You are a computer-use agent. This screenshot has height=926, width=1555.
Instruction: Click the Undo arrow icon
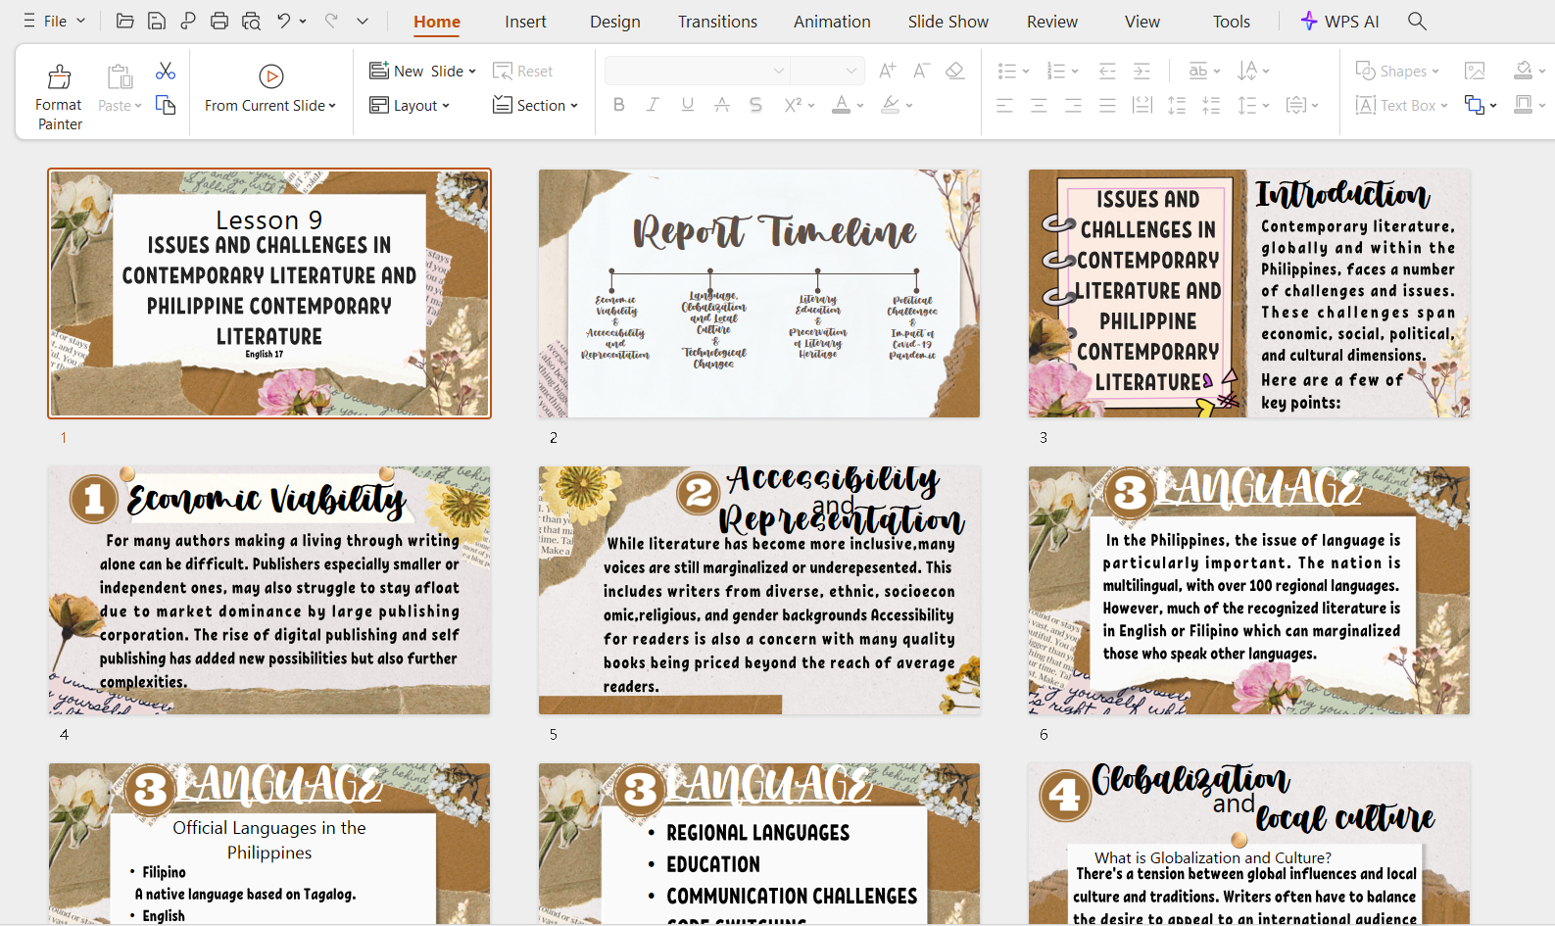tap(283, 21)
